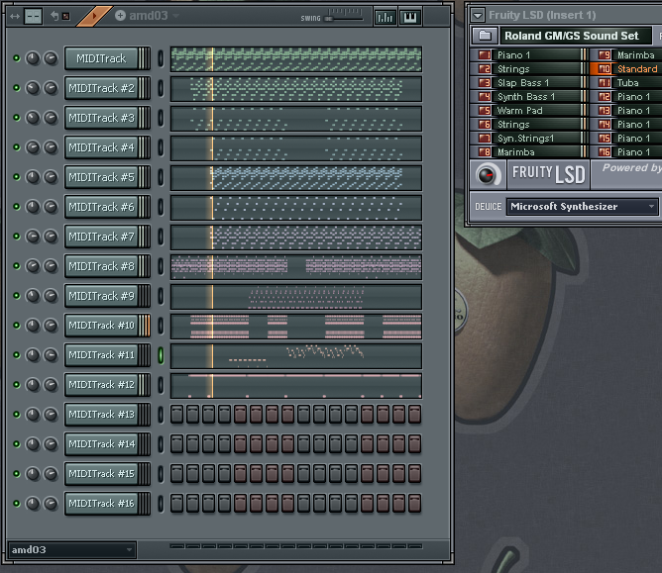Click the Fruity LSD red indicator knob
The image size is (662, 573).
tap(487, 174)
